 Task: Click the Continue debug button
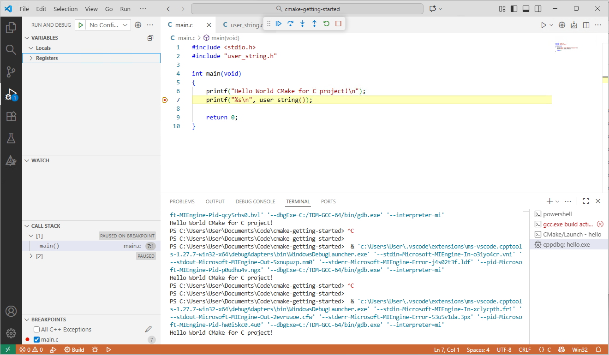tap(279, 24)
